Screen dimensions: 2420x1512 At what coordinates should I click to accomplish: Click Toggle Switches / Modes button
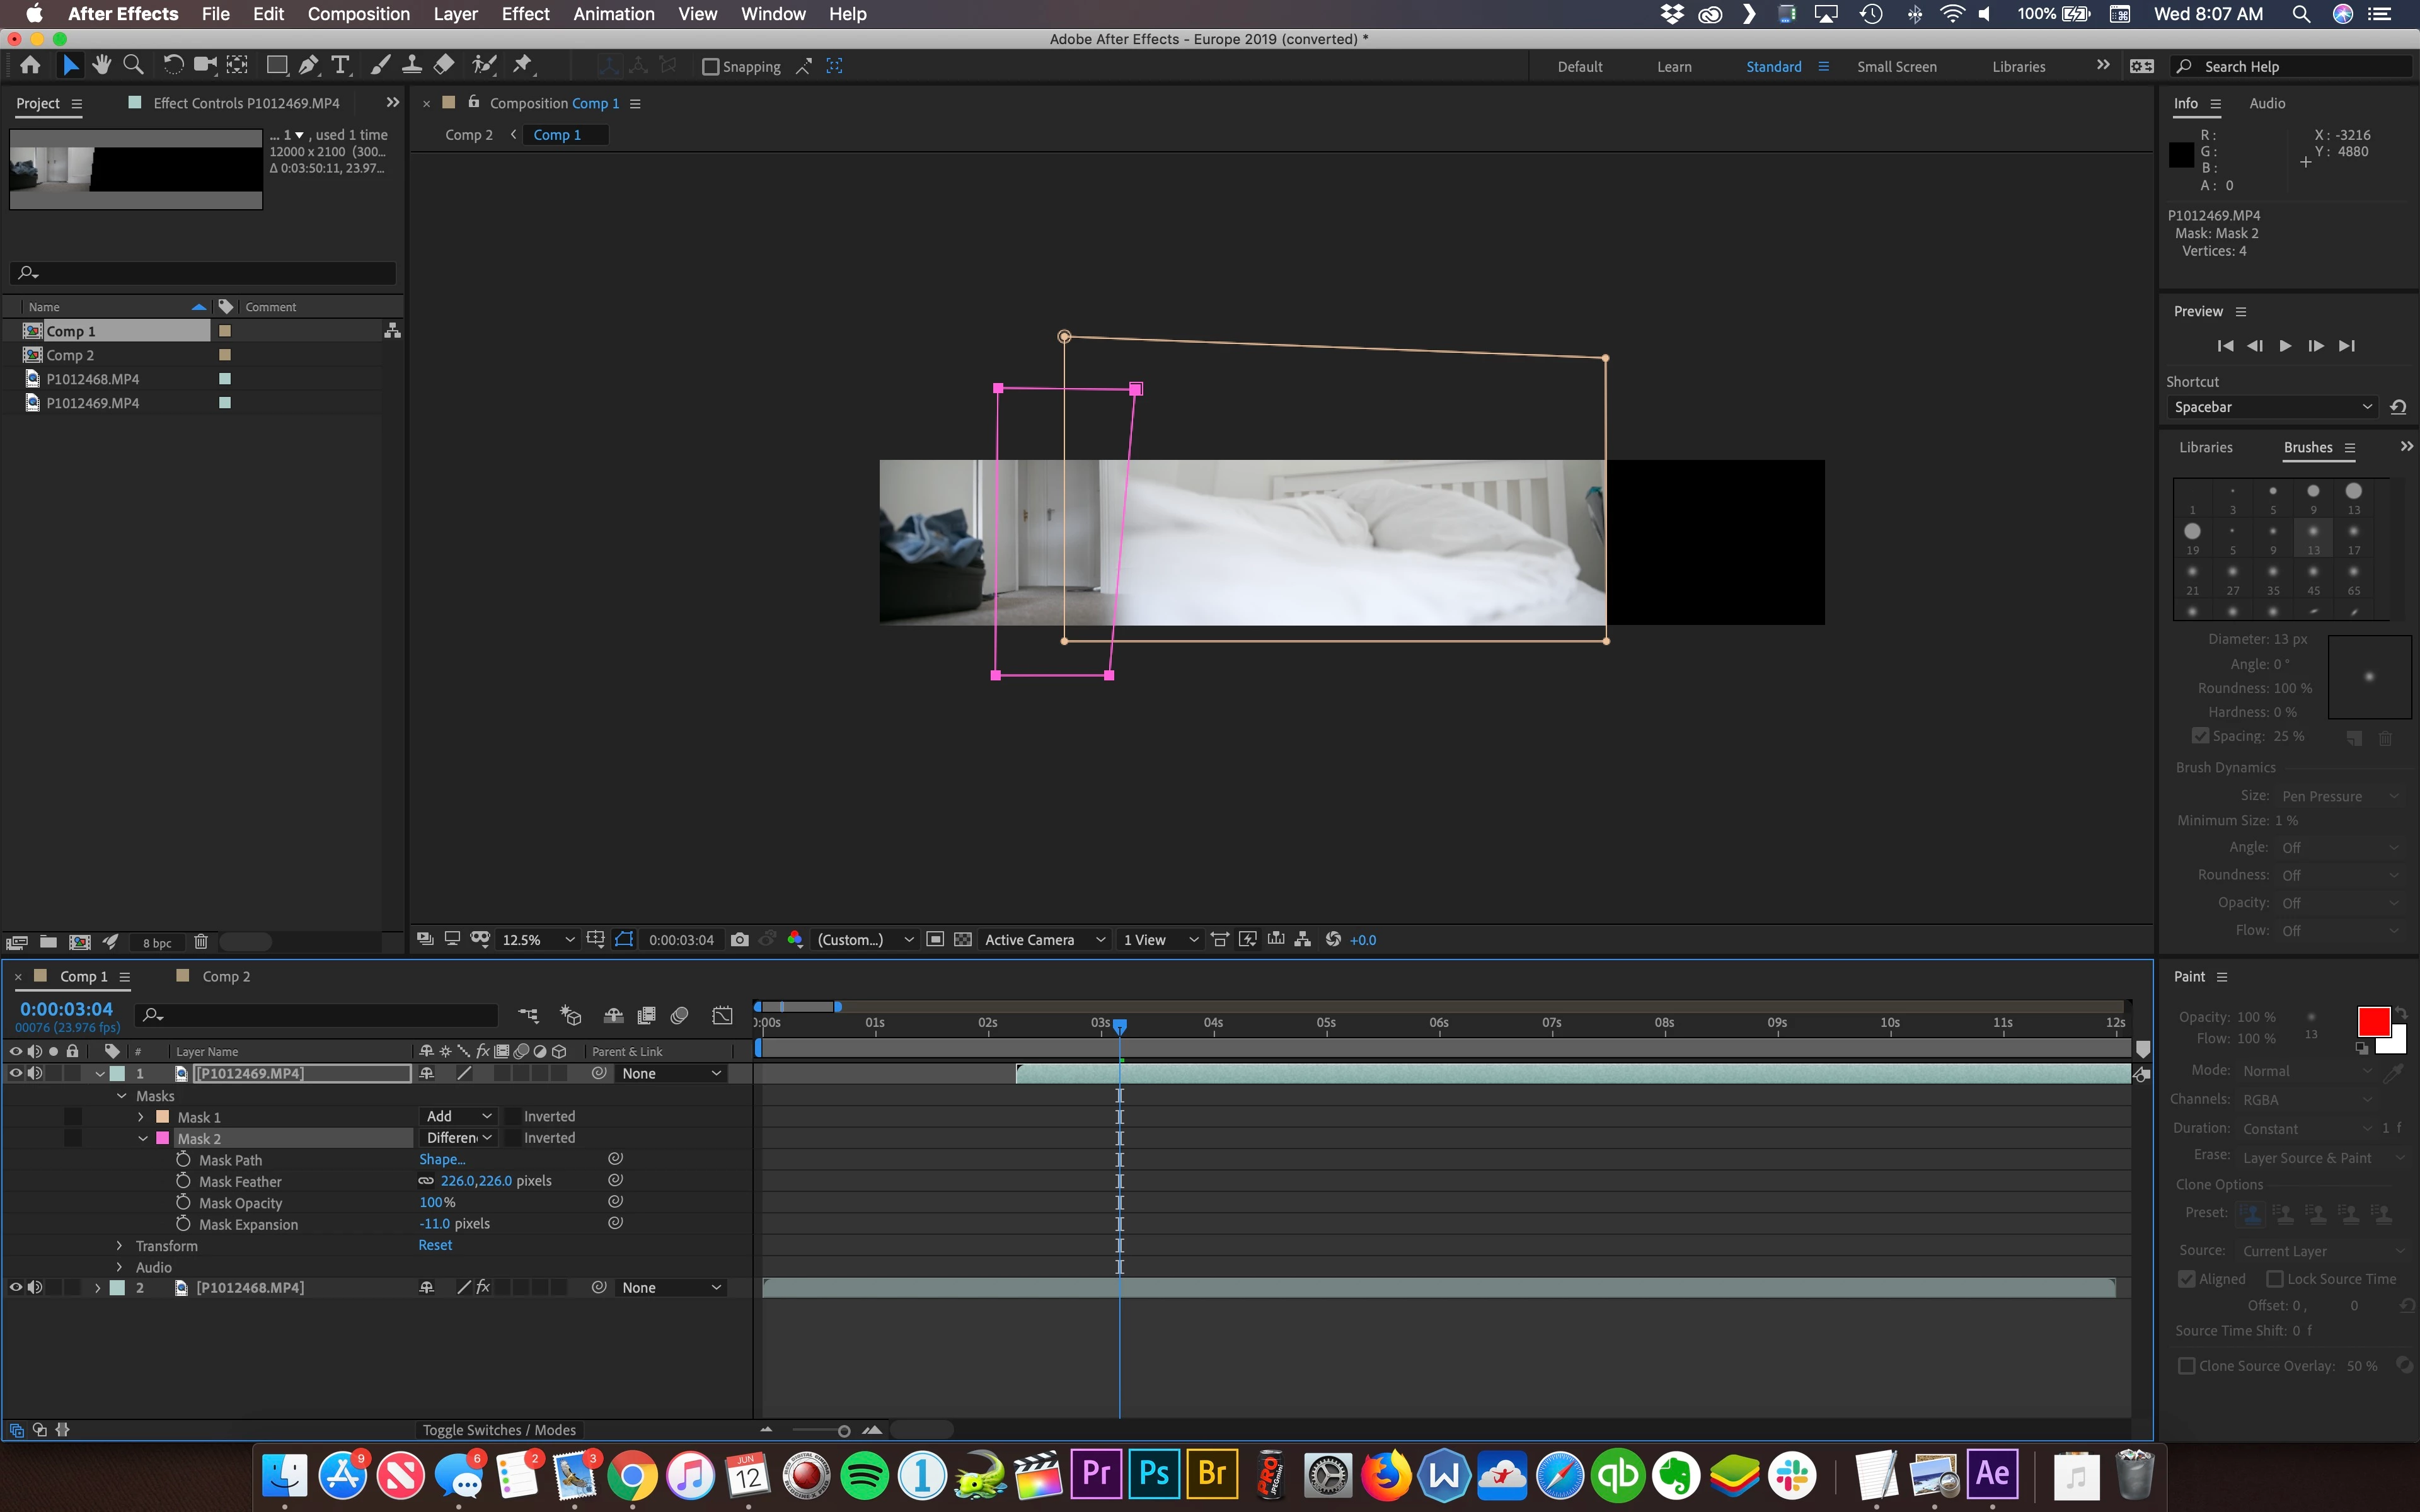coord(499,1430)
